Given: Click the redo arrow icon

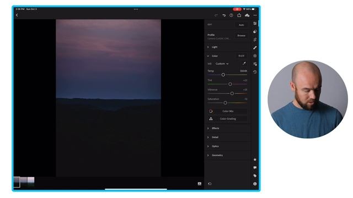Looking at the screenshot, I should 216,15.
